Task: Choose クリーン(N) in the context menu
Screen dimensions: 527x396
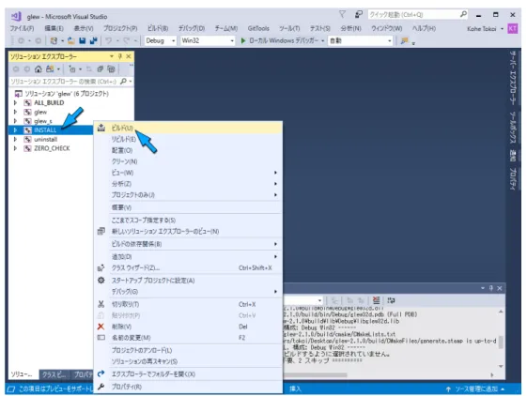Action: (188, 161)
